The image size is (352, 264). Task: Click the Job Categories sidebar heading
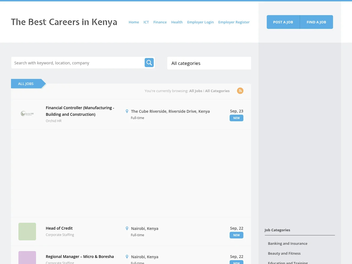(x=277, y=230)
